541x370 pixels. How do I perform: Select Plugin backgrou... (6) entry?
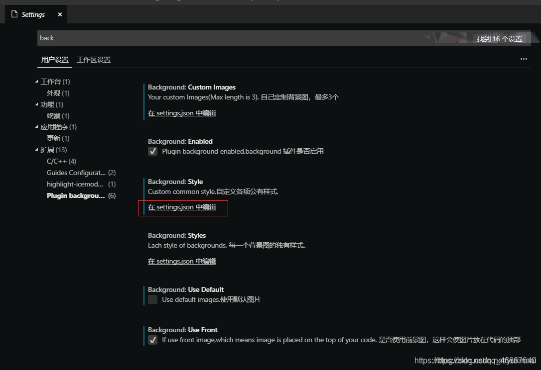click(x=81, y=195)
